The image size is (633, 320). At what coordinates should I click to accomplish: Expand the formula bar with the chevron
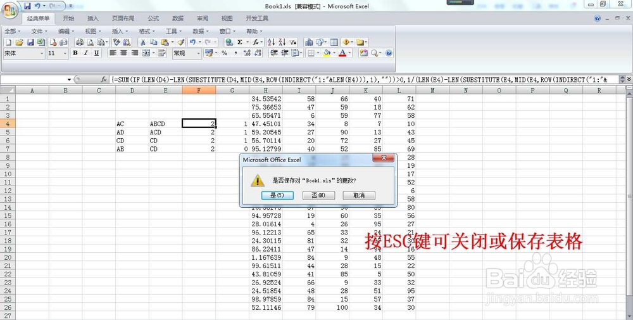point(629,80)
